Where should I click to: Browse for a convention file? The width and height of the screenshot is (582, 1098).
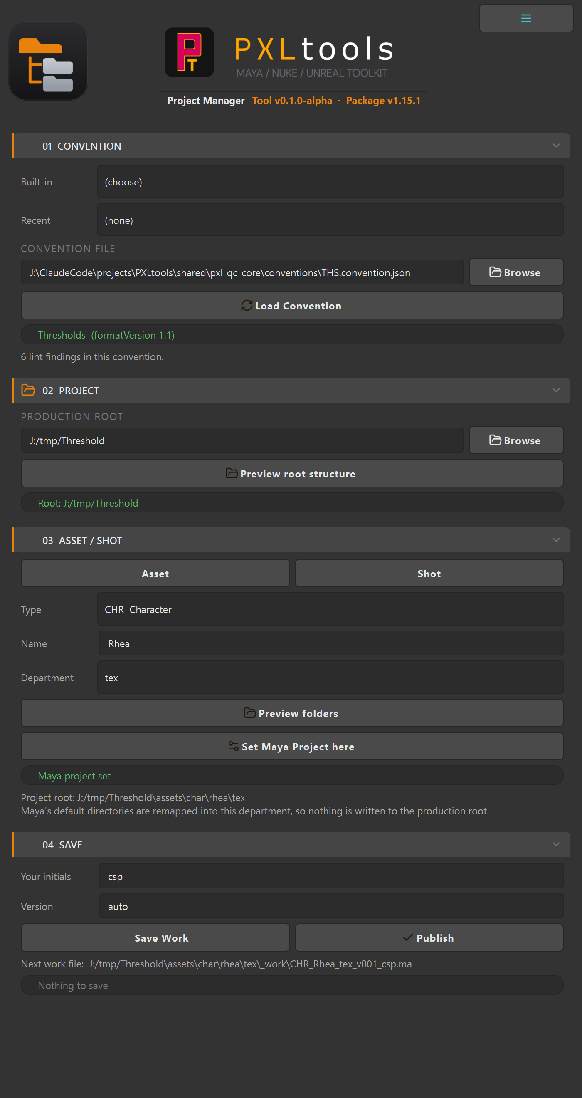(x=516, y=272)
